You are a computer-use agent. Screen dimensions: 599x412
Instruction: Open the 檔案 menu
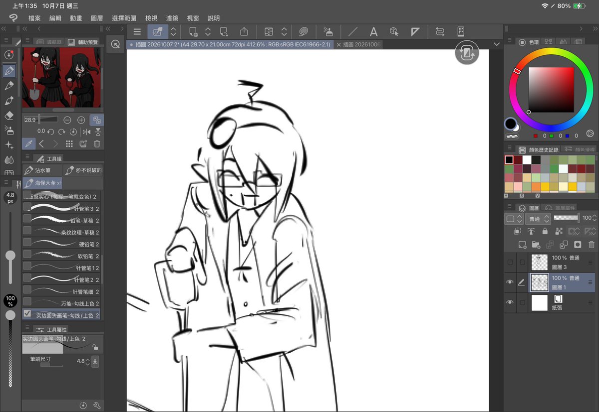tap(34, 18)
